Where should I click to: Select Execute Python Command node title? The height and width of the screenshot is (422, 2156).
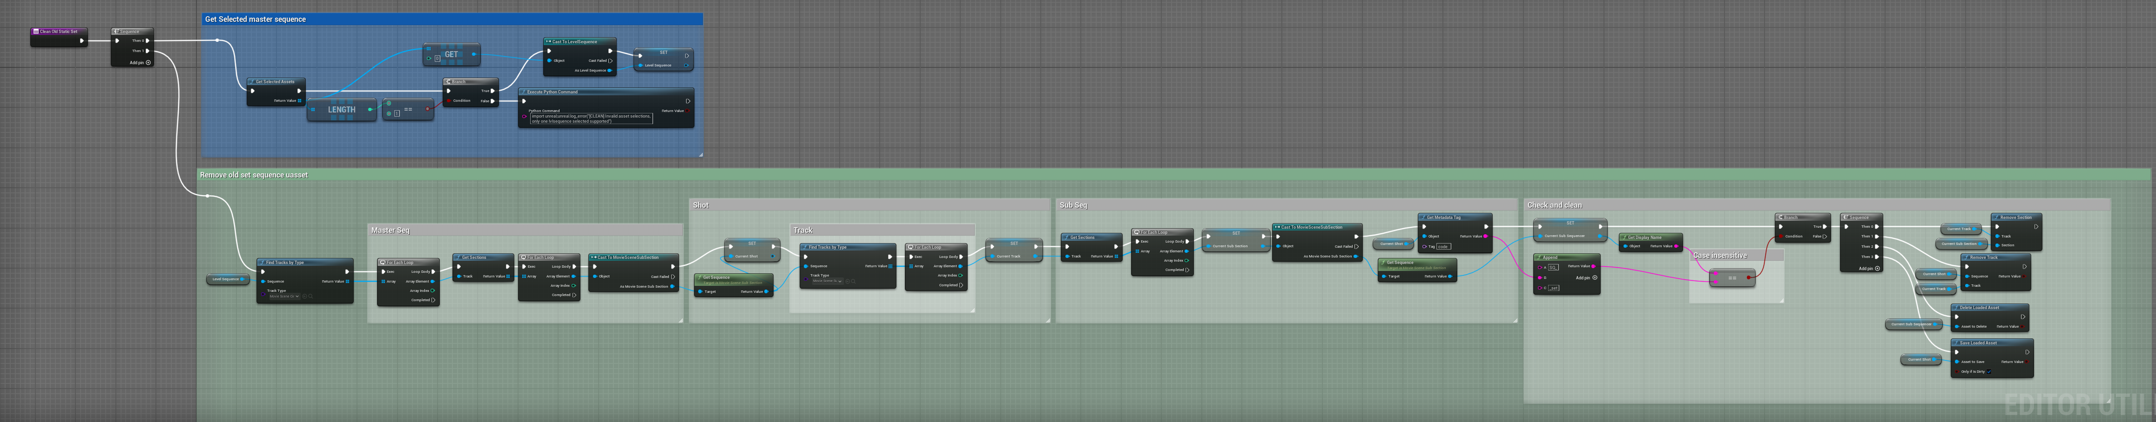click(x=552, y=92)
